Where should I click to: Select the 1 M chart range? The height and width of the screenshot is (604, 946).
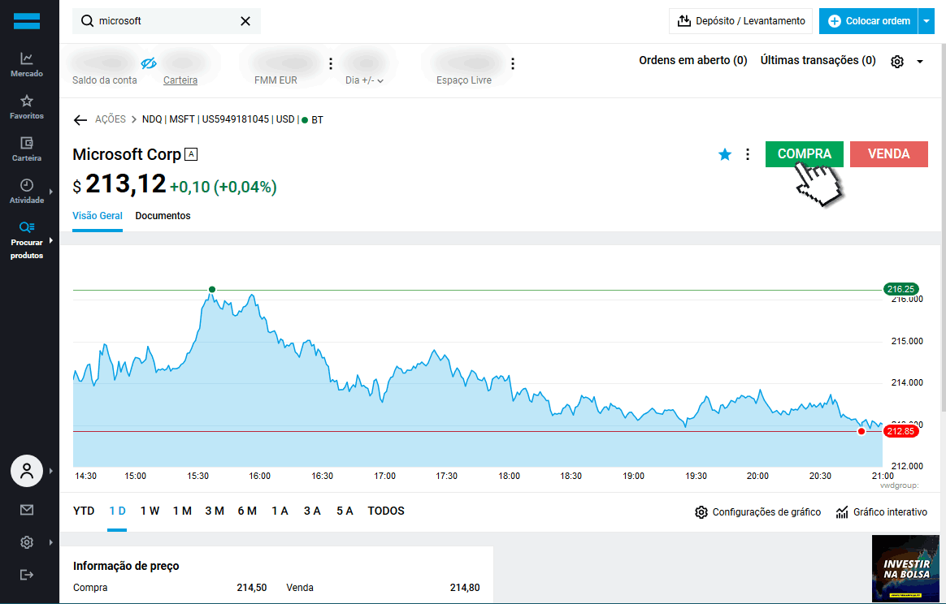tap(182, 511)
